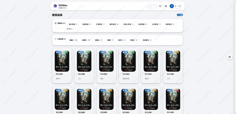The height and width of the screenshot is (114, 236).
Task: Click the KVideo logo icon
Action: pos(55,6)
